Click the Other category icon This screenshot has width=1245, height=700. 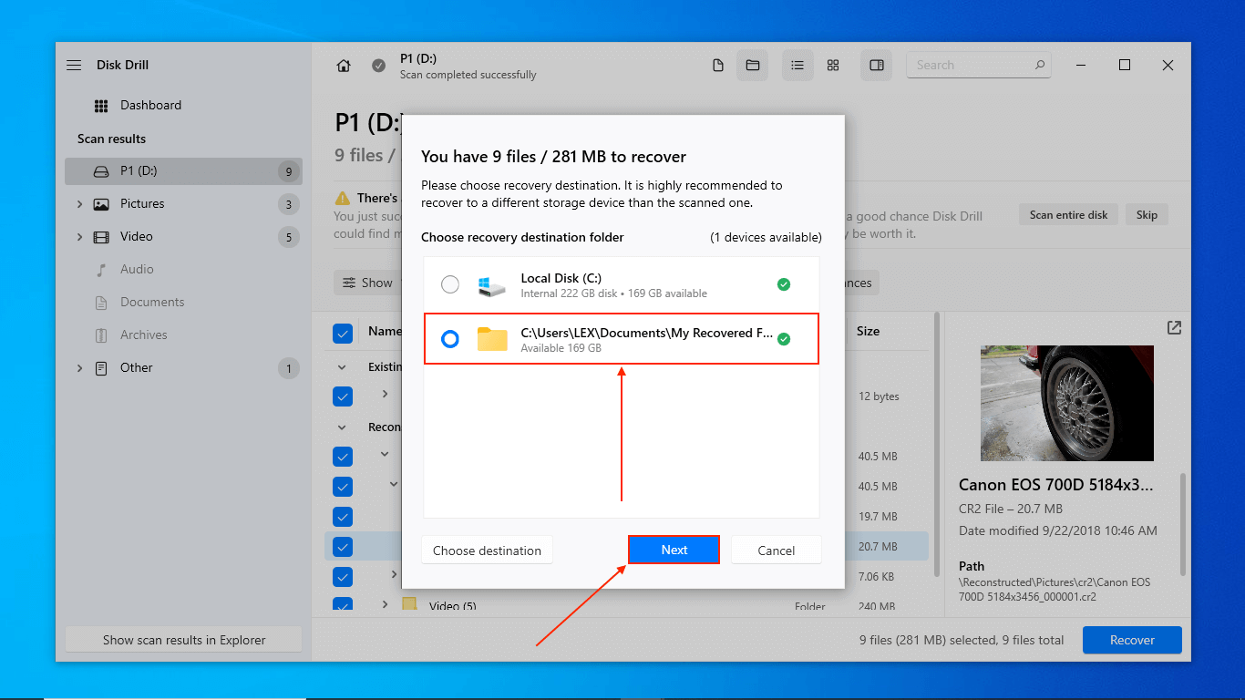[x=101, y=368]
